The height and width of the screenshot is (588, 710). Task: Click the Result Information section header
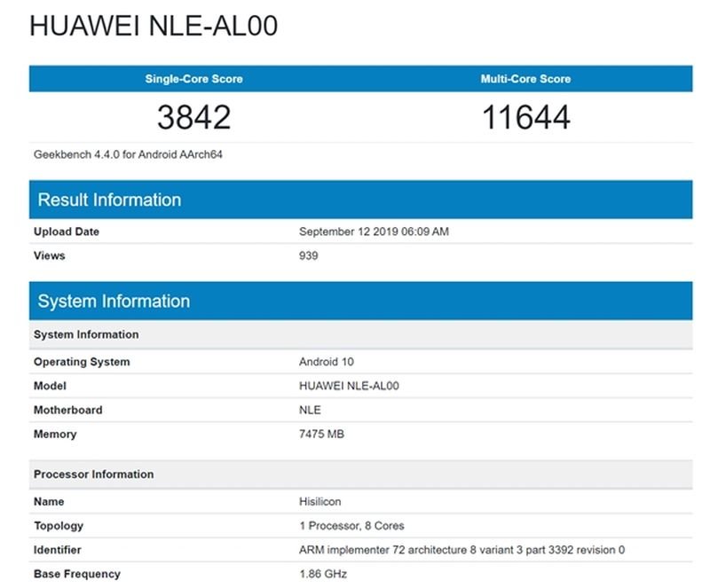pos(109,200)
